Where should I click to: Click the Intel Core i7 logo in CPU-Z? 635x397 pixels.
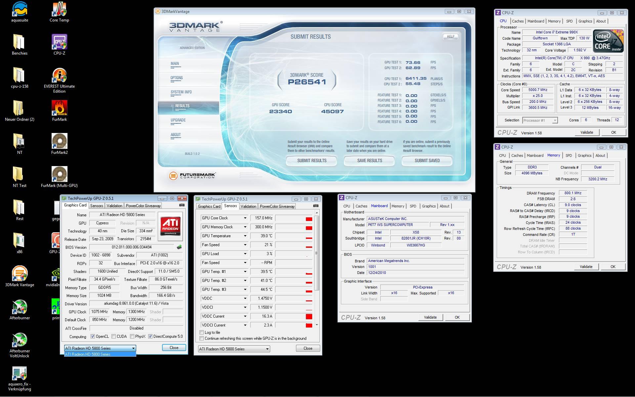click(x=608, y=41)
